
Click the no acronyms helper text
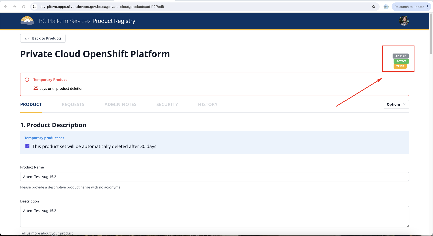tap(70, 187)
